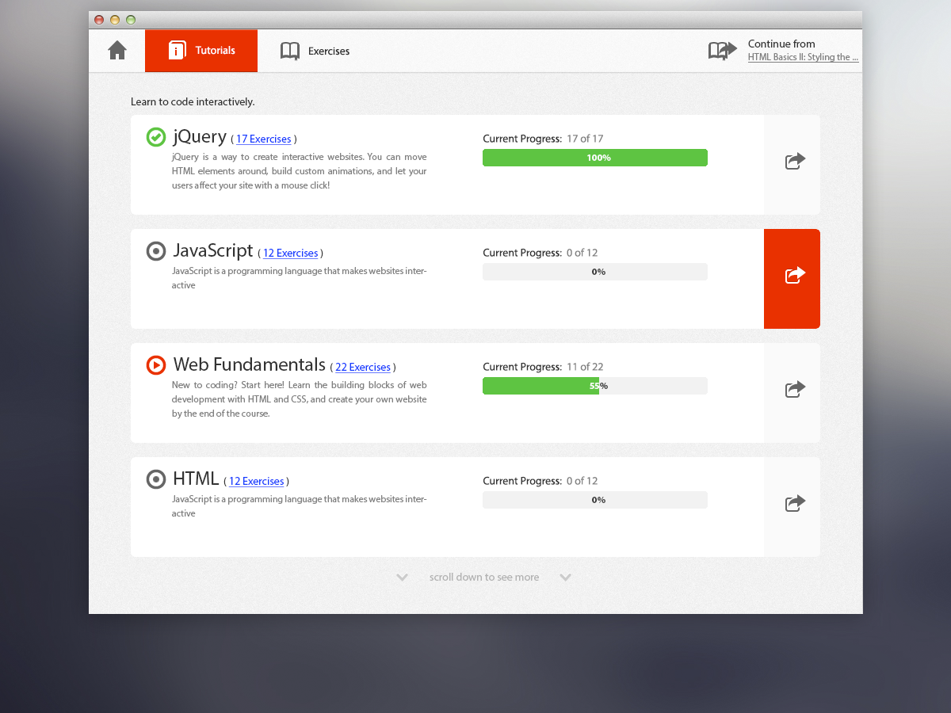The height and width of the screenshot is (713, 951).
Task: Launch JavaScript course via orange arrow button
Action: (792, 279)
